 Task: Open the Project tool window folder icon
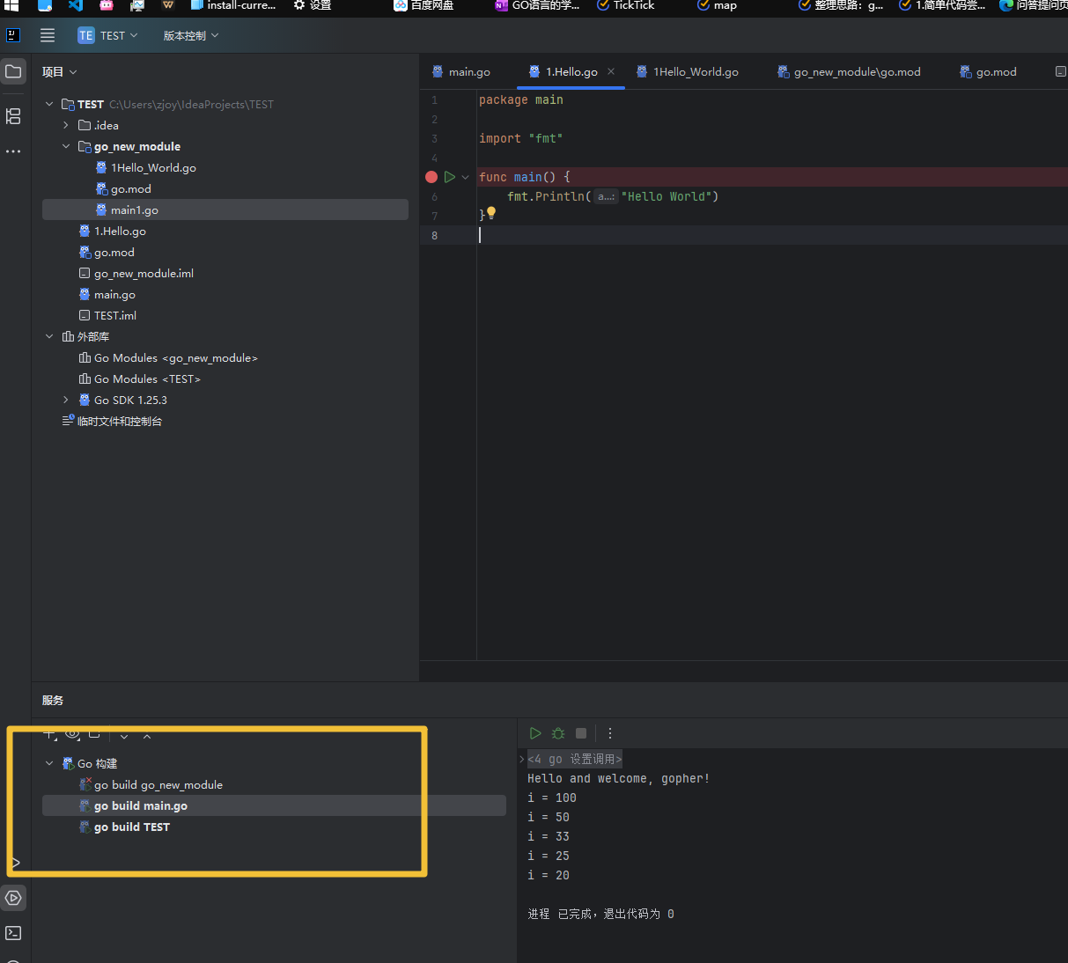point(13,71)
